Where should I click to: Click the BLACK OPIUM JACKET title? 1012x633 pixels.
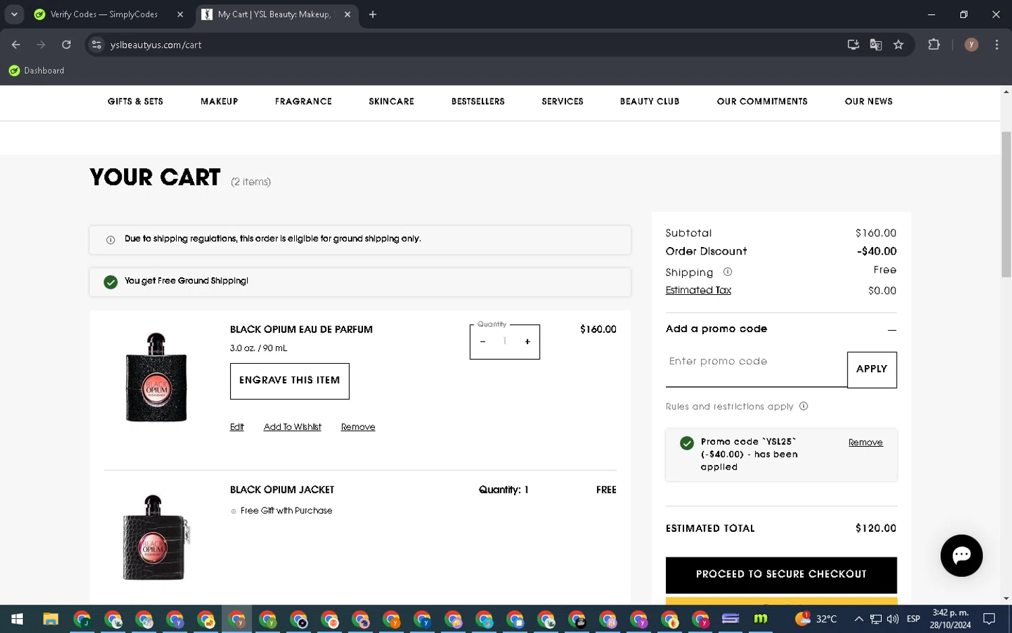click(282, 490)
